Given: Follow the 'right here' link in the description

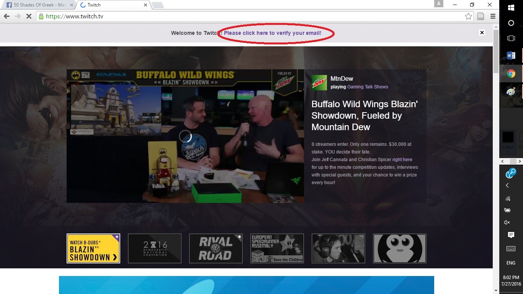Looking at the screenshot, I should coord(402,160).
